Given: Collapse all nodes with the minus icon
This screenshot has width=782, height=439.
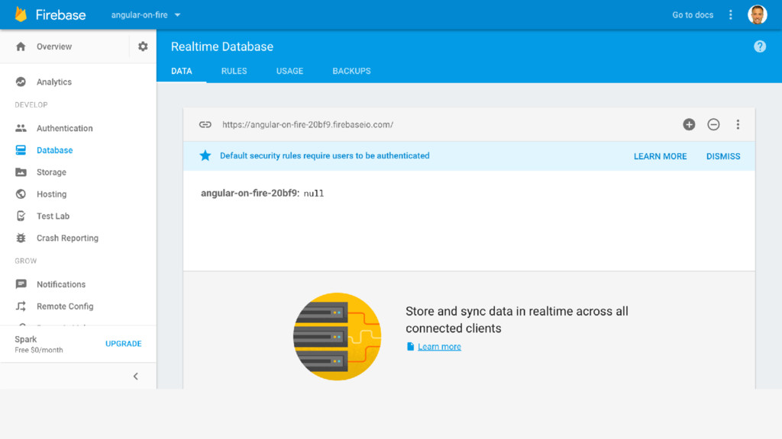Looking at the screenshot, I should (713, 124).
